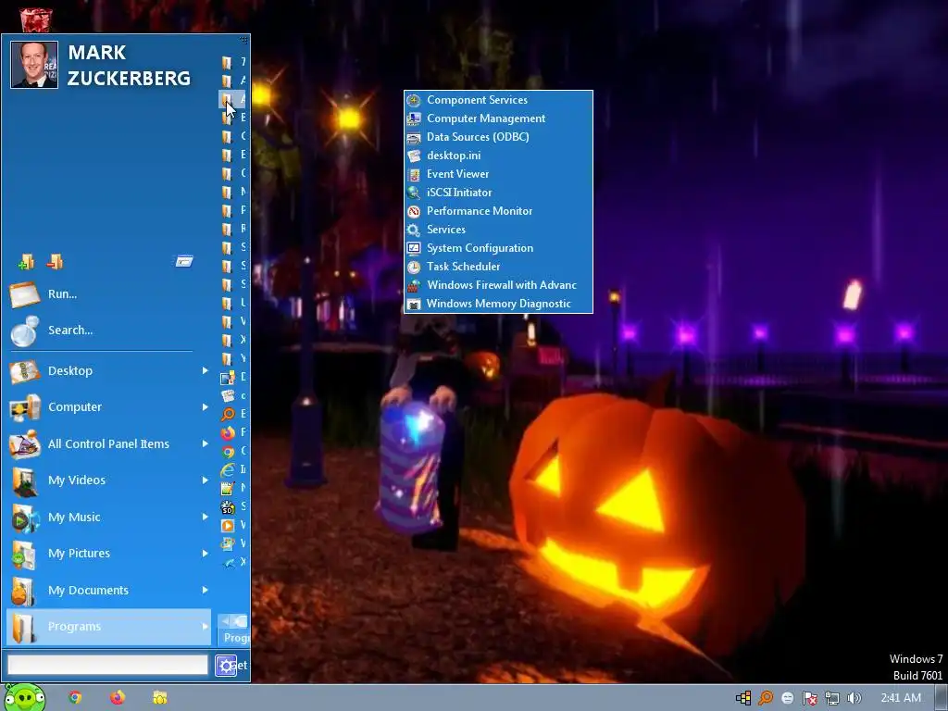Click the Task Scheduler clock icon
Viewport: 948px width, 711px height.
[414, 267]
